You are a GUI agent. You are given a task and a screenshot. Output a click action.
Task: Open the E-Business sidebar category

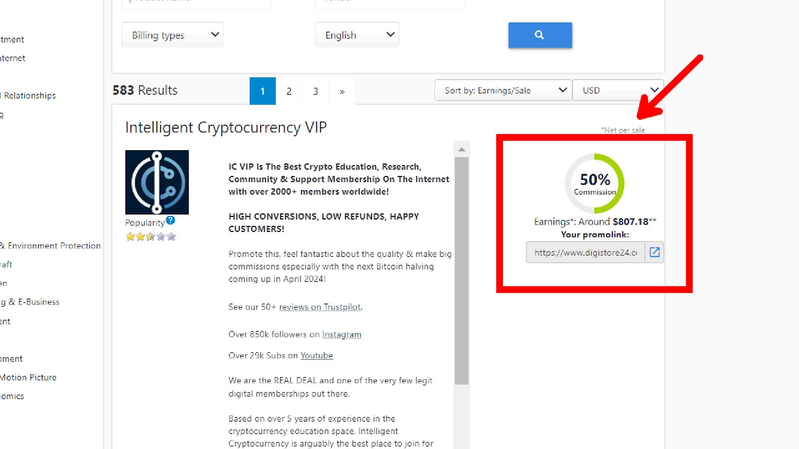coord(30,302)
